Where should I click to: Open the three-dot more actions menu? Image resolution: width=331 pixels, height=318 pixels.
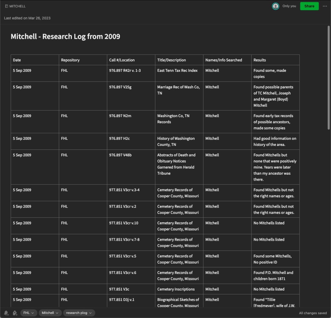pyautogui.click(x=325, y=6)
